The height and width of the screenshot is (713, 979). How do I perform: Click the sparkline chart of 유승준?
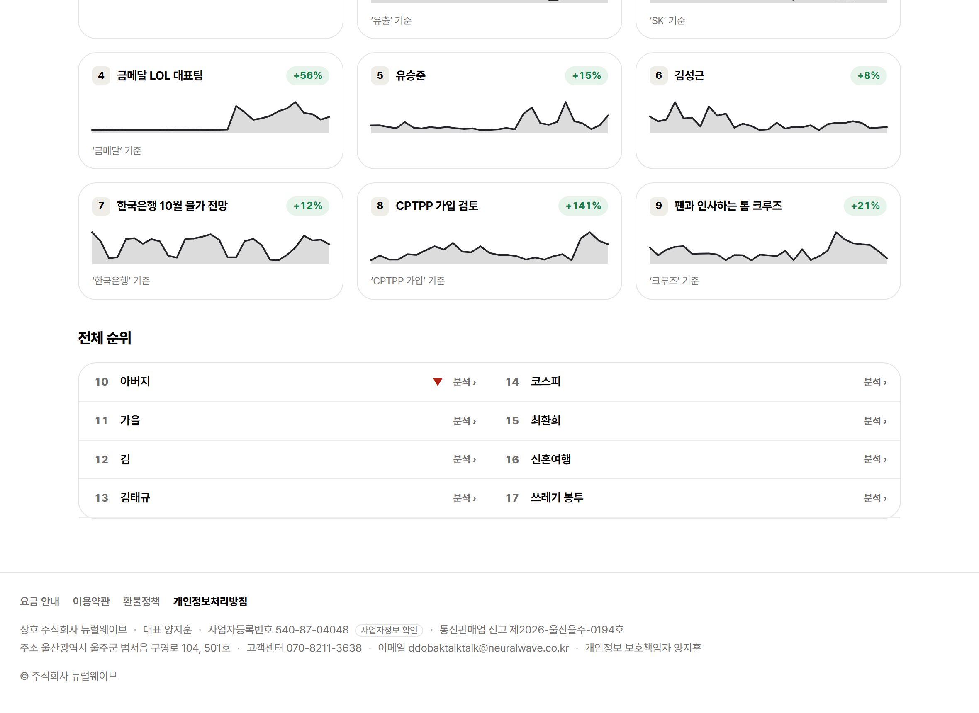[x=489, y=117]
